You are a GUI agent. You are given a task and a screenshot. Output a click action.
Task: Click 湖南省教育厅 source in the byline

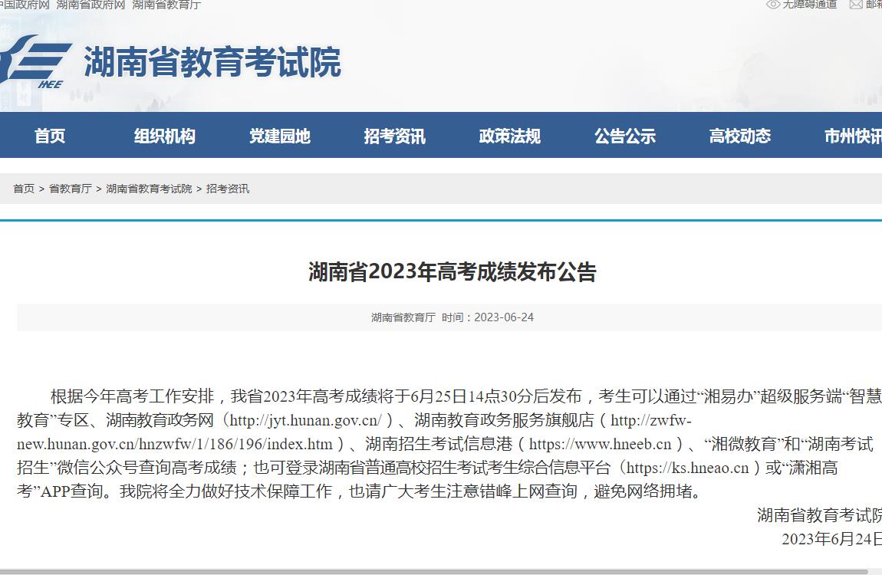coord(403,317)
